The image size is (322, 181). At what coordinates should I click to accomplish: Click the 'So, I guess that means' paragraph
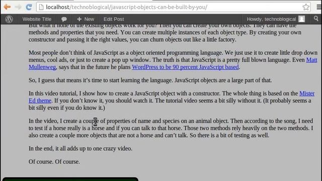[150, 80]
